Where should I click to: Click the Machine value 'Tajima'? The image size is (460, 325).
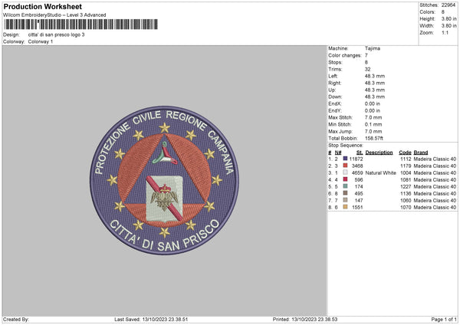point(373,48)
